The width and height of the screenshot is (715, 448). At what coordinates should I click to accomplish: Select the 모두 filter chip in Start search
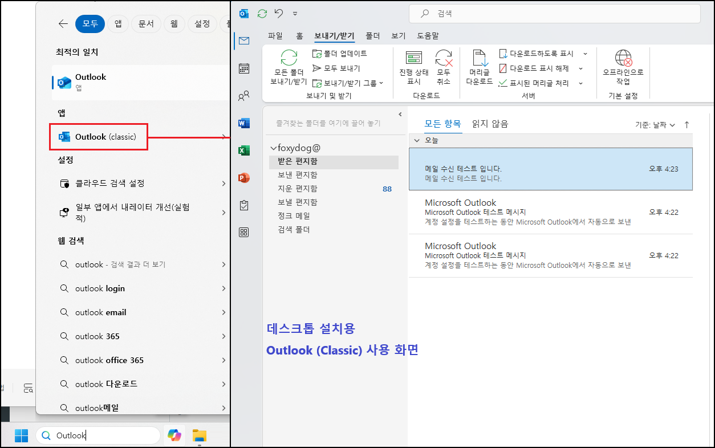(90, 24)
